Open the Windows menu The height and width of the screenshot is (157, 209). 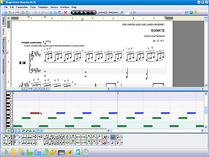[65, 7]
